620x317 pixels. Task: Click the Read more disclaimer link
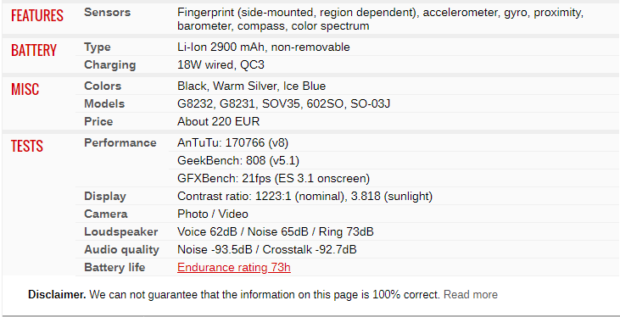tap(470, 295)
